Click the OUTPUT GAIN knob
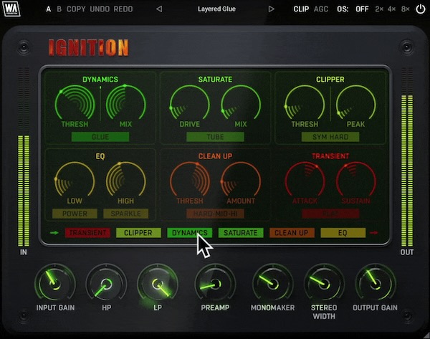This screenshot has height=339, width=430. (x=376, y=284)
